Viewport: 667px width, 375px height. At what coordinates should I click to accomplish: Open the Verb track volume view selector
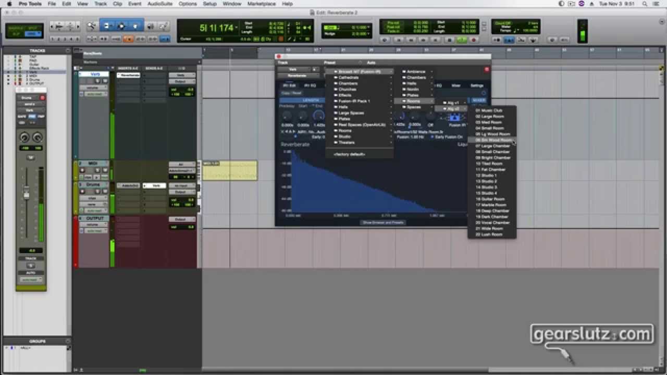click(93, 87)
